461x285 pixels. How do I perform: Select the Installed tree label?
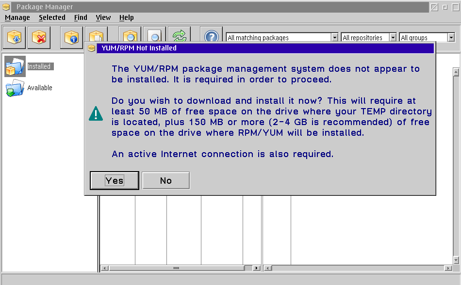39,66
